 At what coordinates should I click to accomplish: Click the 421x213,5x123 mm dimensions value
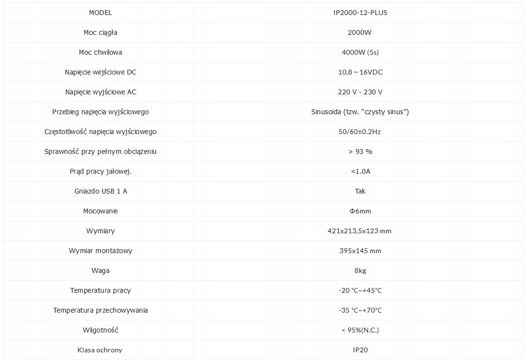[x=360, y=231]
